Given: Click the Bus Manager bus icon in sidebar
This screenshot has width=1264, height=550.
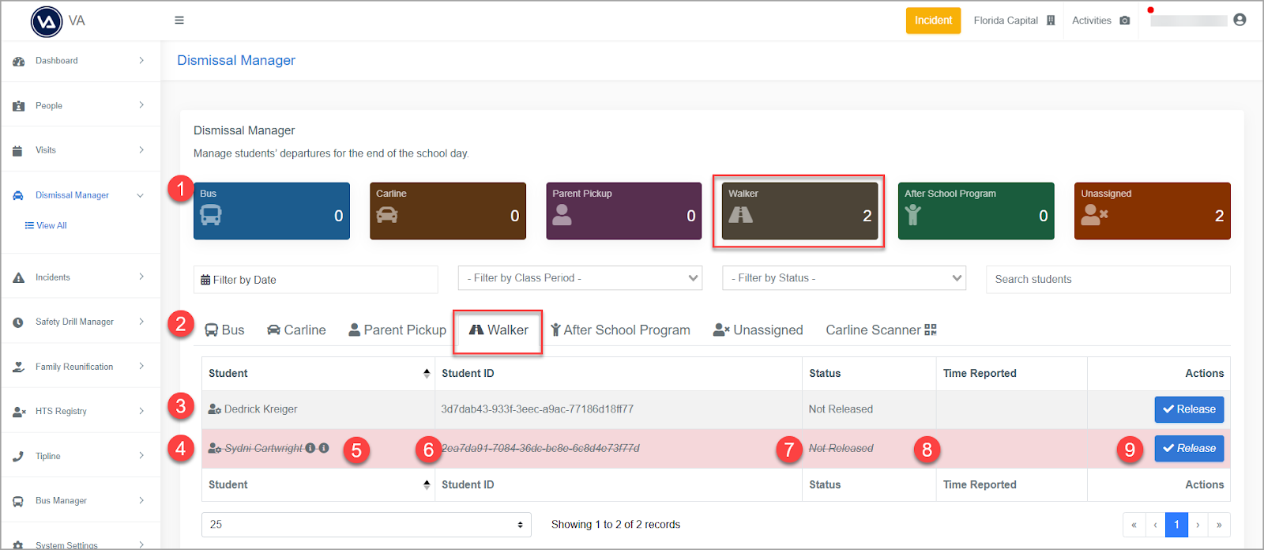Looking at the screenshot, I should point(18,501).
